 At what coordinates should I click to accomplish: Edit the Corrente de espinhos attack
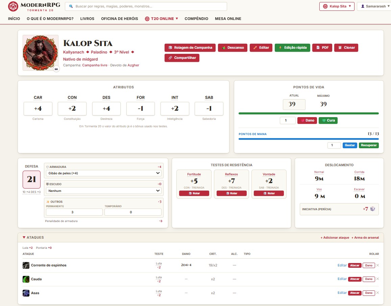[342, 265]
